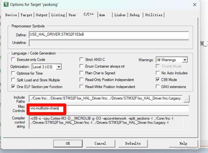
Task: Toggle Split Load and Store Multiple
Action: point(13,80)
